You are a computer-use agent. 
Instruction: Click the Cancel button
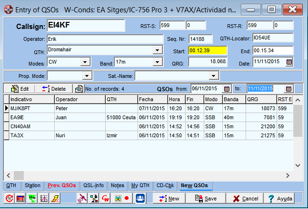pyautogui.click(x=246, y=199)
